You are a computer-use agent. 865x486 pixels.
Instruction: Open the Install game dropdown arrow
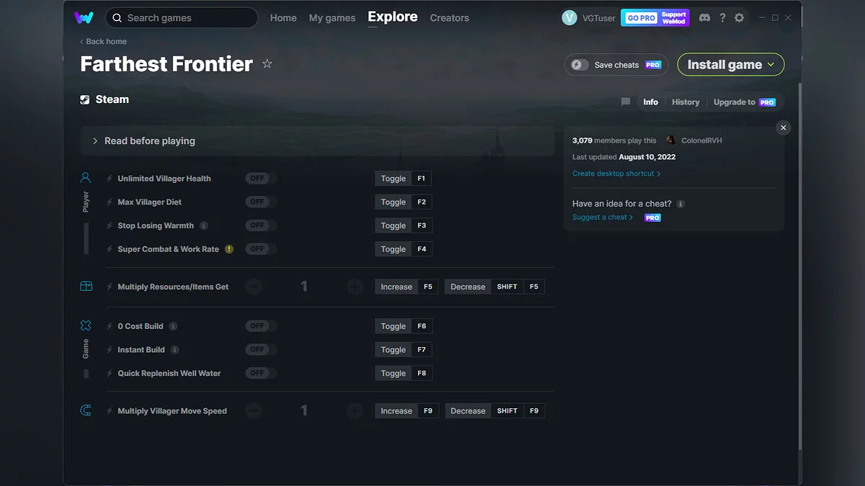[771, 64]
